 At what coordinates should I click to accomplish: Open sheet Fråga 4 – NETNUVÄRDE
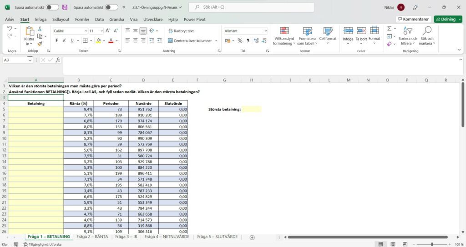167,237
